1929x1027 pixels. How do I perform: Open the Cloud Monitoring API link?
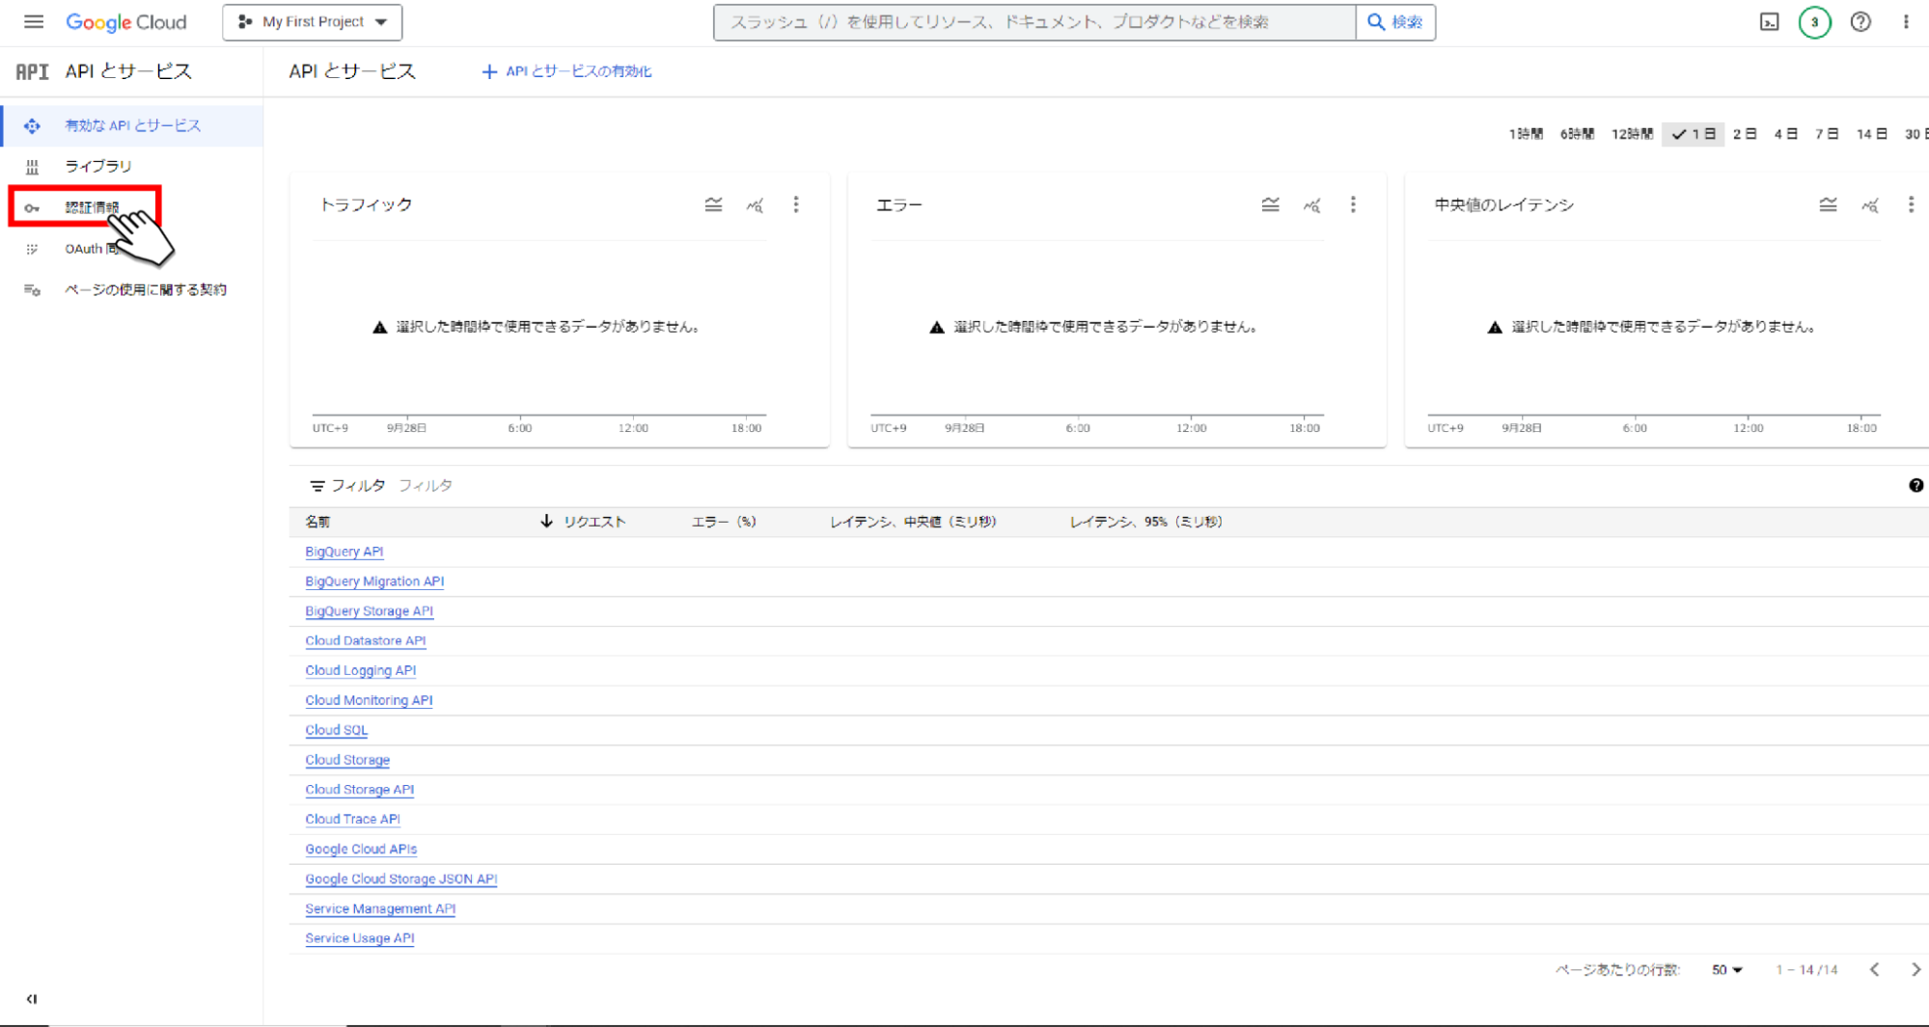pos(369,701)
